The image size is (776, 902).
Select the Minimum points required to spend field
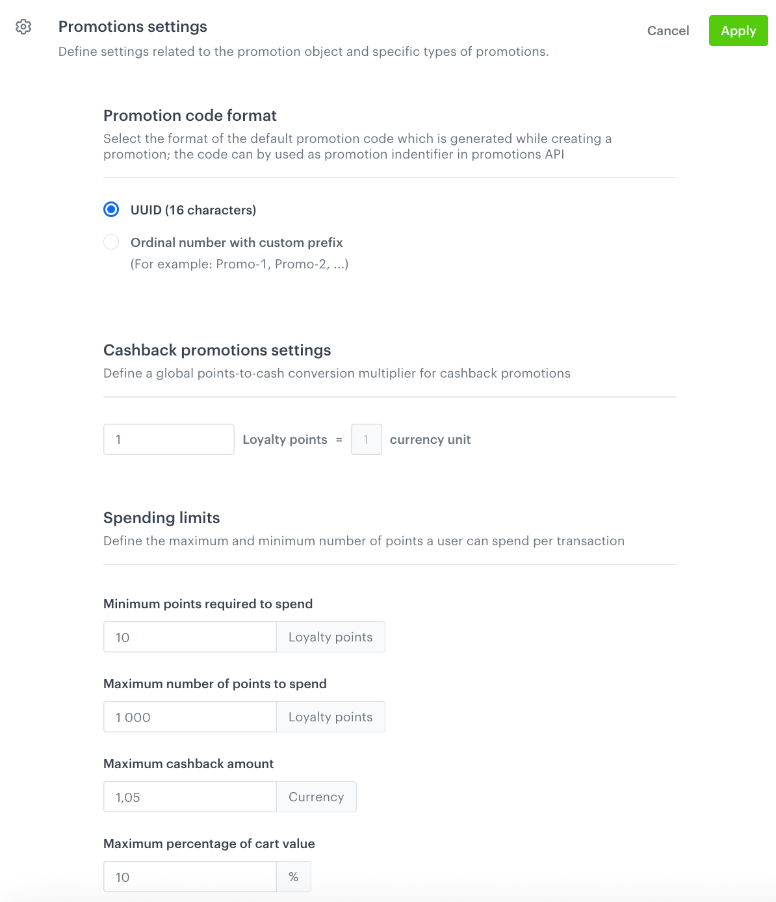point(189,637)
